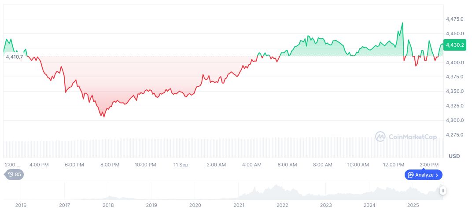
Task: Click the history clock icon badge showing 85
Action: coord(14,174)
